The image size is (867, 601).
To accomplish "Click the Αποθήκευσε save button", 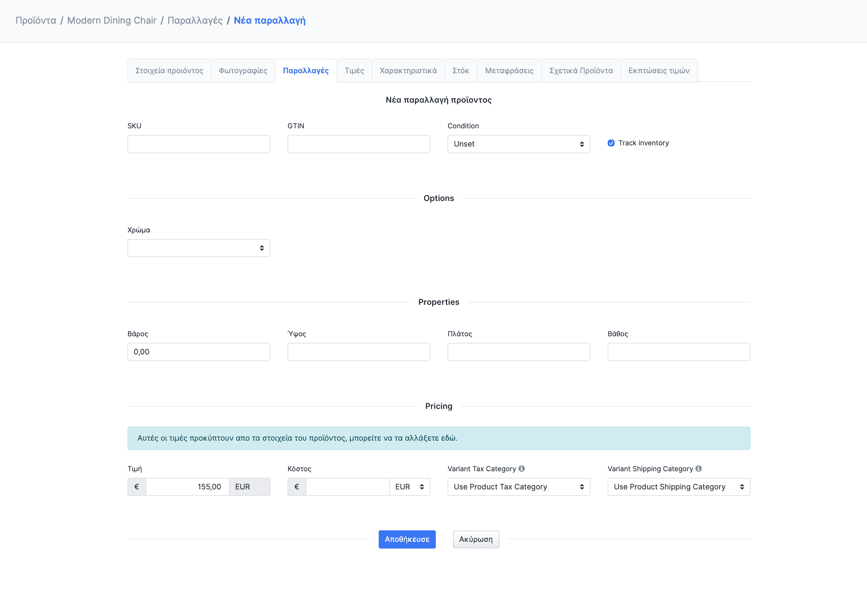I will point(407,539).
